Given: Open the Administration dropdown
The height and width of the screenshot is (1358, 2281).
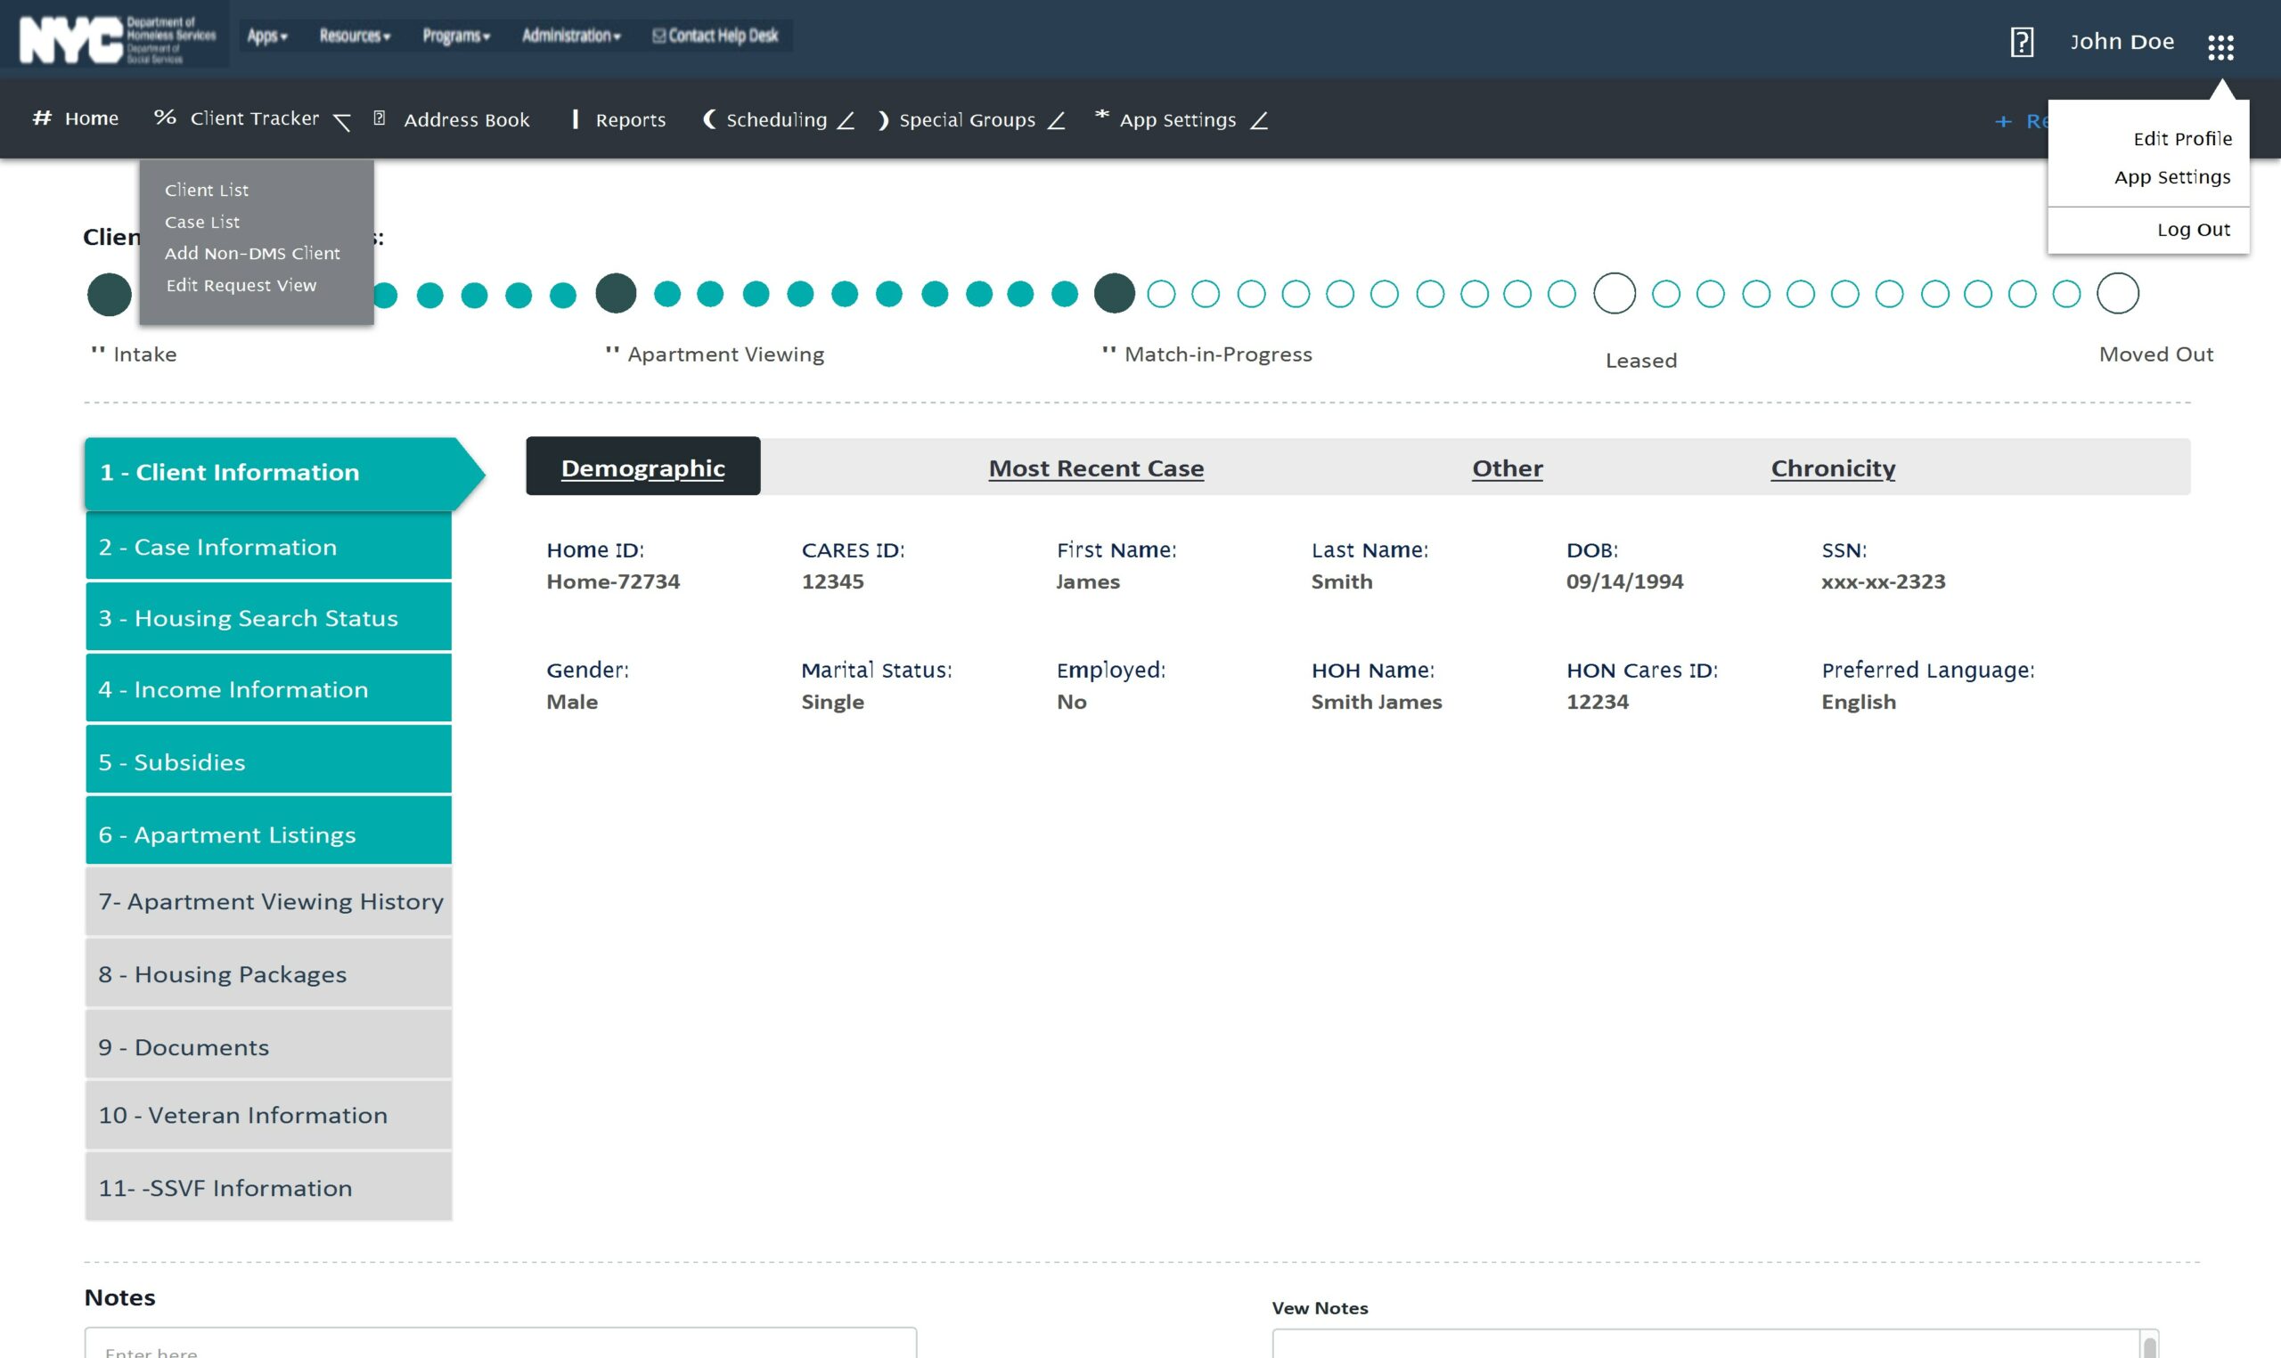Looking at the screenshot, I should tap(570, 36).
